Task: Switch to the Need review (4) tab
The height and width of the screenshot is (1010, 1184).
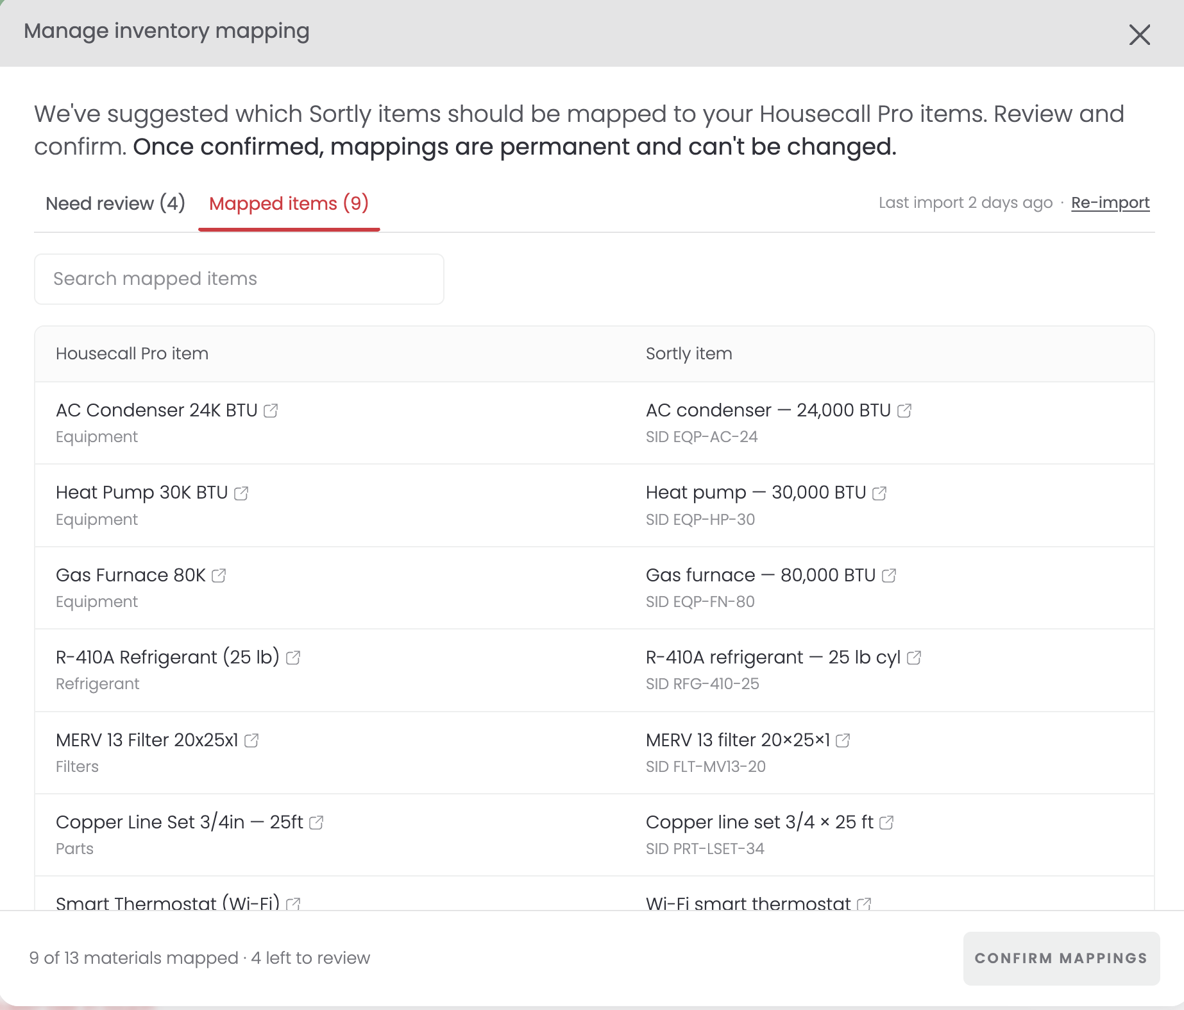Action: tap(115, 203)
